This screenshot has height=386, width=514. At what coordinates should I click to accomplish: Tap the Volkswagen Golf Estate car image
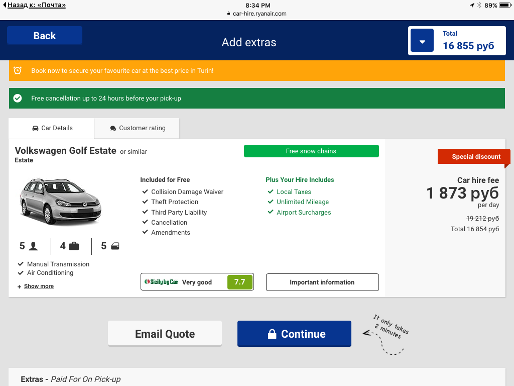click(x=61, y=201)
